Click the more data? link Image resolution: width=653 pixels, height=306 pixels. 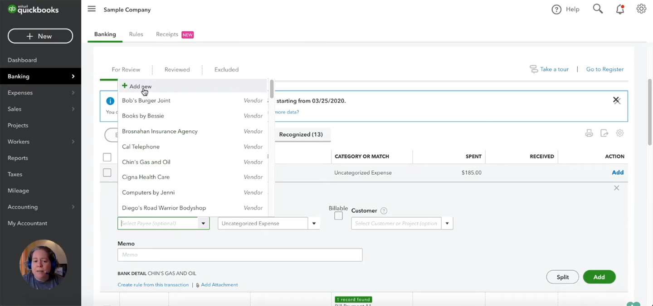(x=287, y=112)
